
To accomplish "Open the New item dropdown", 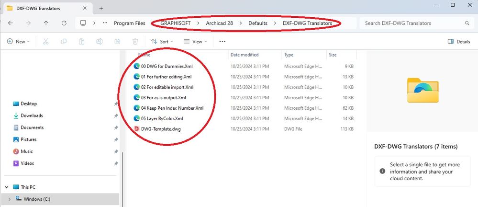I will tap(18, 42).
